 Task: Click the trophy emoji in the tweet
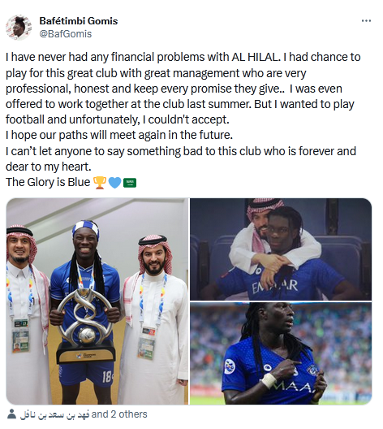(x=100, y=183)
